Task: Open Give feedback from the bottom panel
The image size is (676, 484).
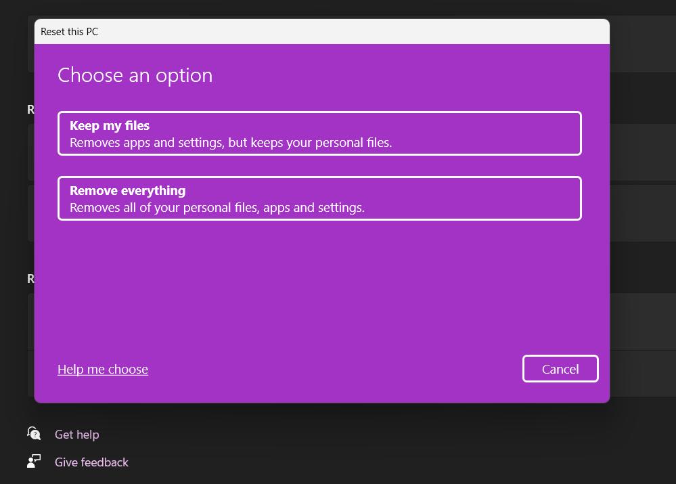Action: point(91,462)
